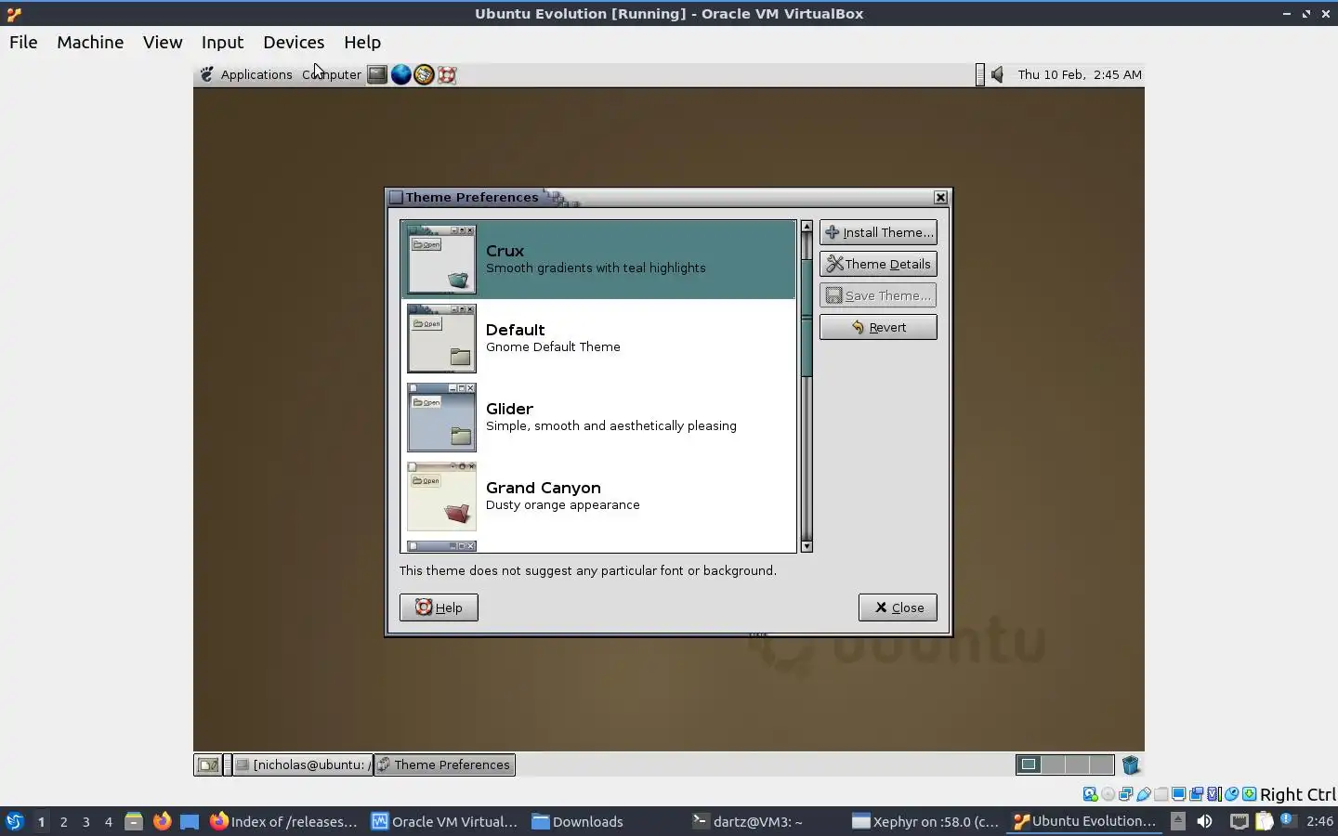Open the Evolution mail launcher icon
The image size is (1338, 836).
424,74
